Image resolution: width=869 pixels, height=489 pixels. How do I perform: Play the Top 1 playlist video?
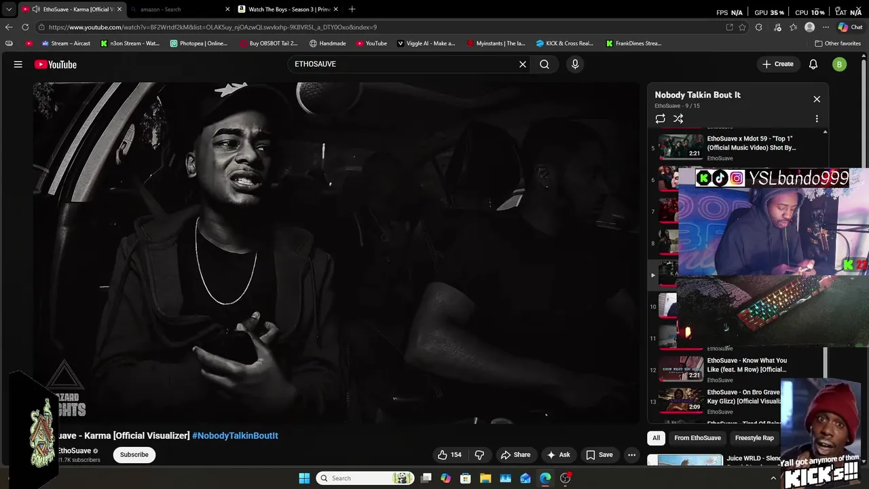click(x=737, y=148)
